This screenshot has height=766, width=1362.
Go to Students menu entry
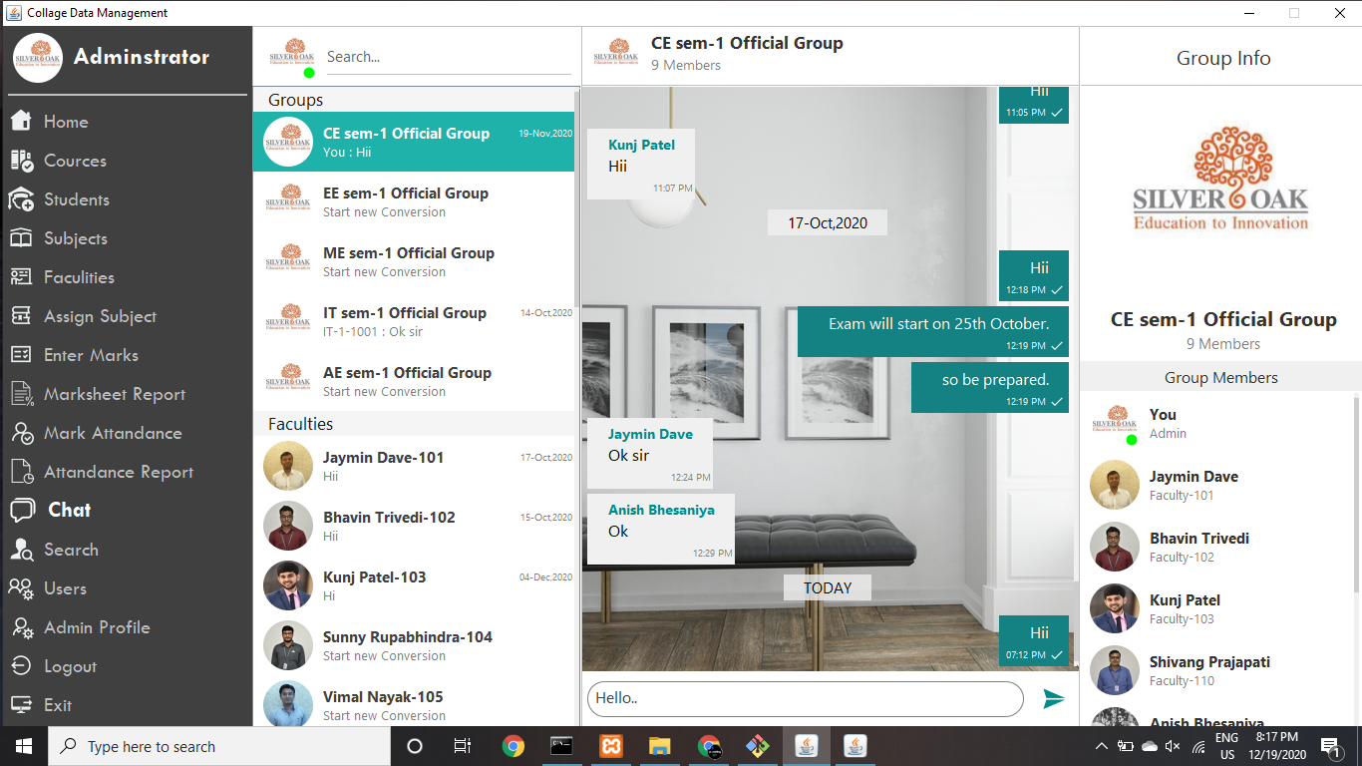[x=77, y=199]
